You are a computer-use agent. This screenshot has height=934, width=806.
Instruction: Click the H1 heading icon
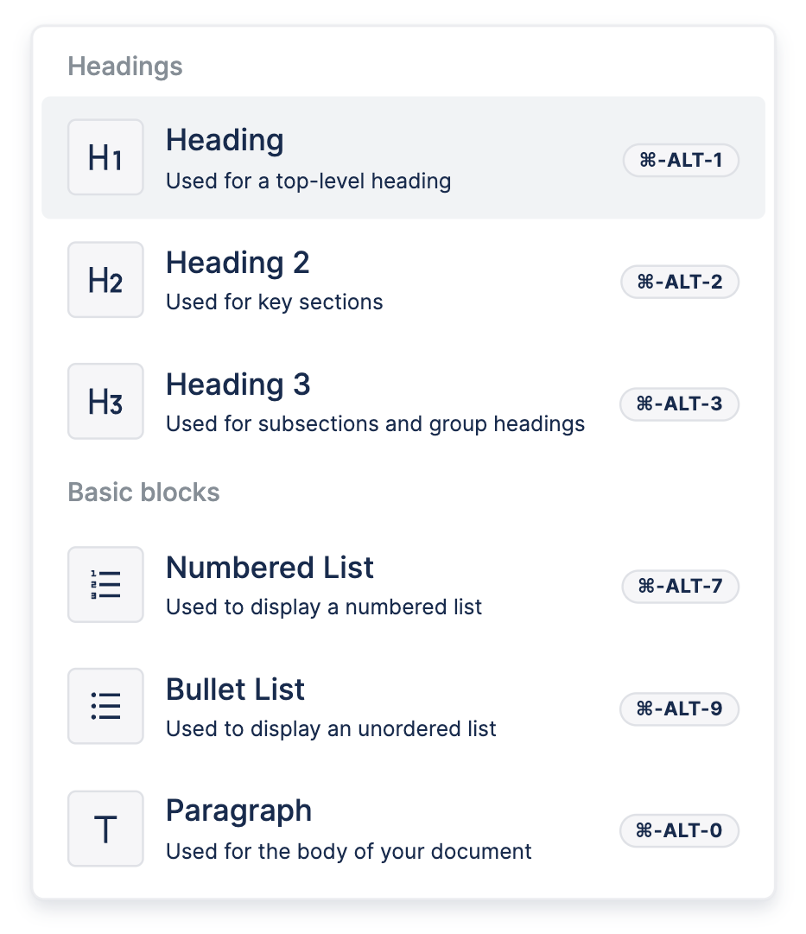105,157
